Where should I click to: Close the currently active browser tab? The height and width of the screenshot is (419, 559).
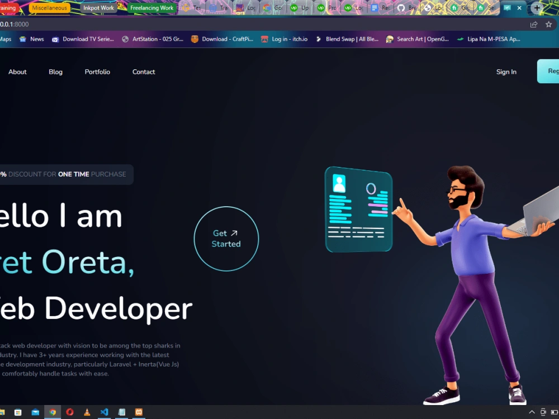(519, 8)
